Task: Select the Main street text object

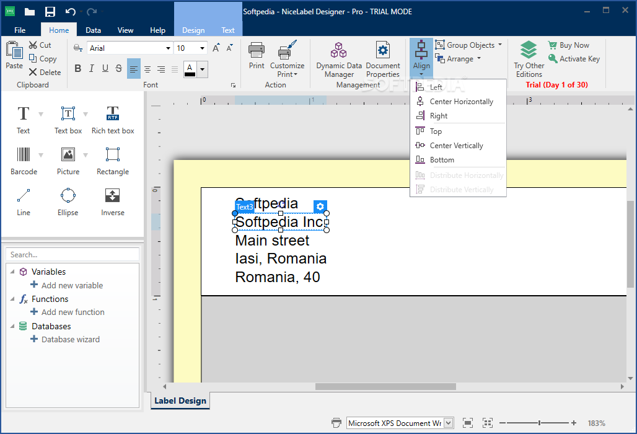Action: pos(272,241)
